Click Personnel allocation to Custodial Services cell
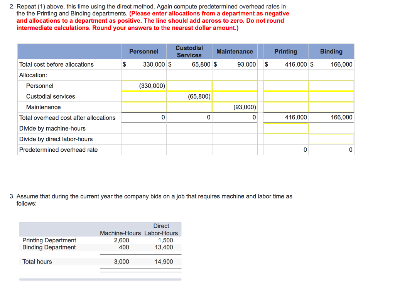Viewport: 395px width, 292px height. click(189, 86)
